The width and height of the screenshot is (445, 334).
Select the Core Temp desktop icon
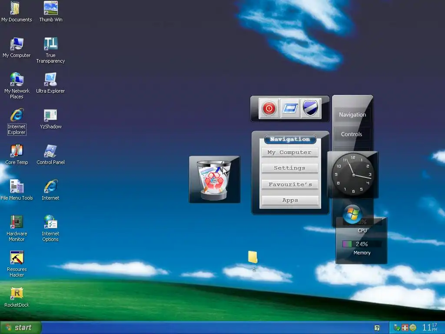tap(17, 155)
